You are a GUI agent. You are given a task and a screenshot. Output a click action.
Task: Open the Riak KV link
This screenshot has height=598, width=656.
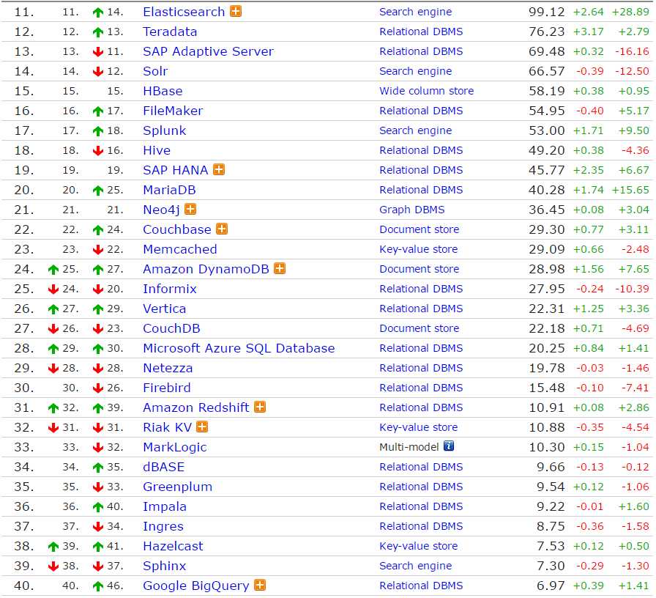click(167, 427)
